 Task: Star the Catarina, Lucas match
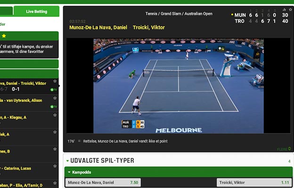(55, 166)
